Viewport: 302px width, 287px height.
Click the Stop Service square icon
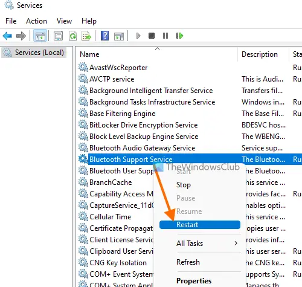tap(152, 36)
